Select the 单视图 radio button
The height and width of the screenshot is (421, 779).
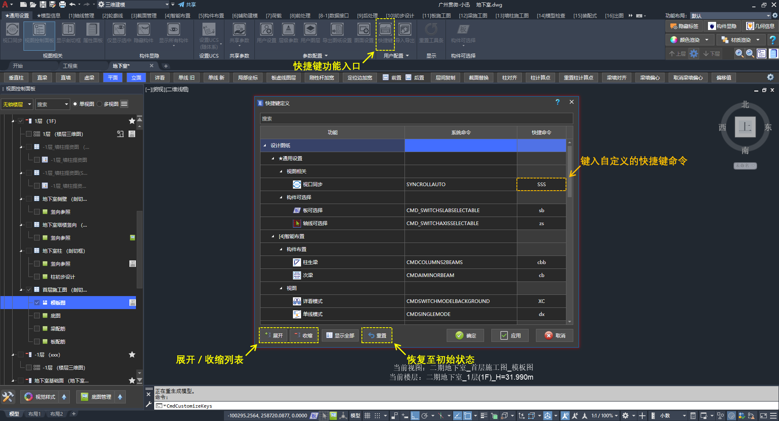75,104
